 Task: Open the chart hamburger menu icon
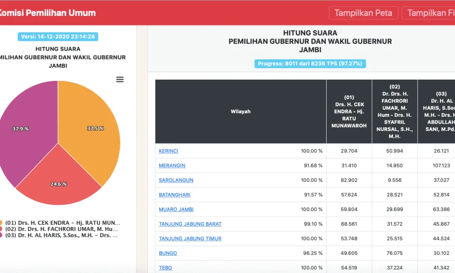pyautogui.click(x=120, y=80)
